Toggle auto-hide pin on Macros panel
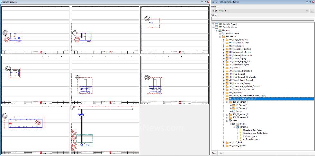Image resolution: width=315 pixels, height=156 pixels. tap(309, 2)
